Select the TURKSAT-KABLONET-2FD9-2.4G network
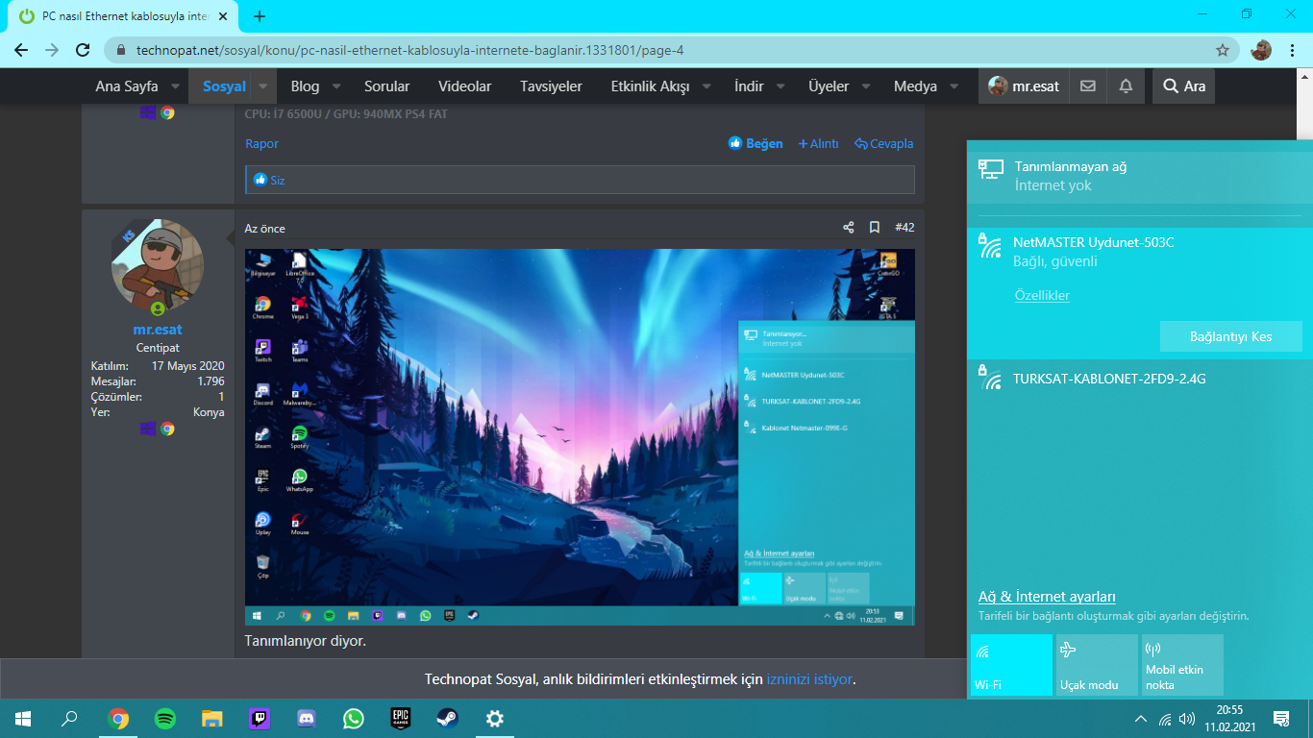Screen dimensions: 1313x738 (x=1140, y=380)
